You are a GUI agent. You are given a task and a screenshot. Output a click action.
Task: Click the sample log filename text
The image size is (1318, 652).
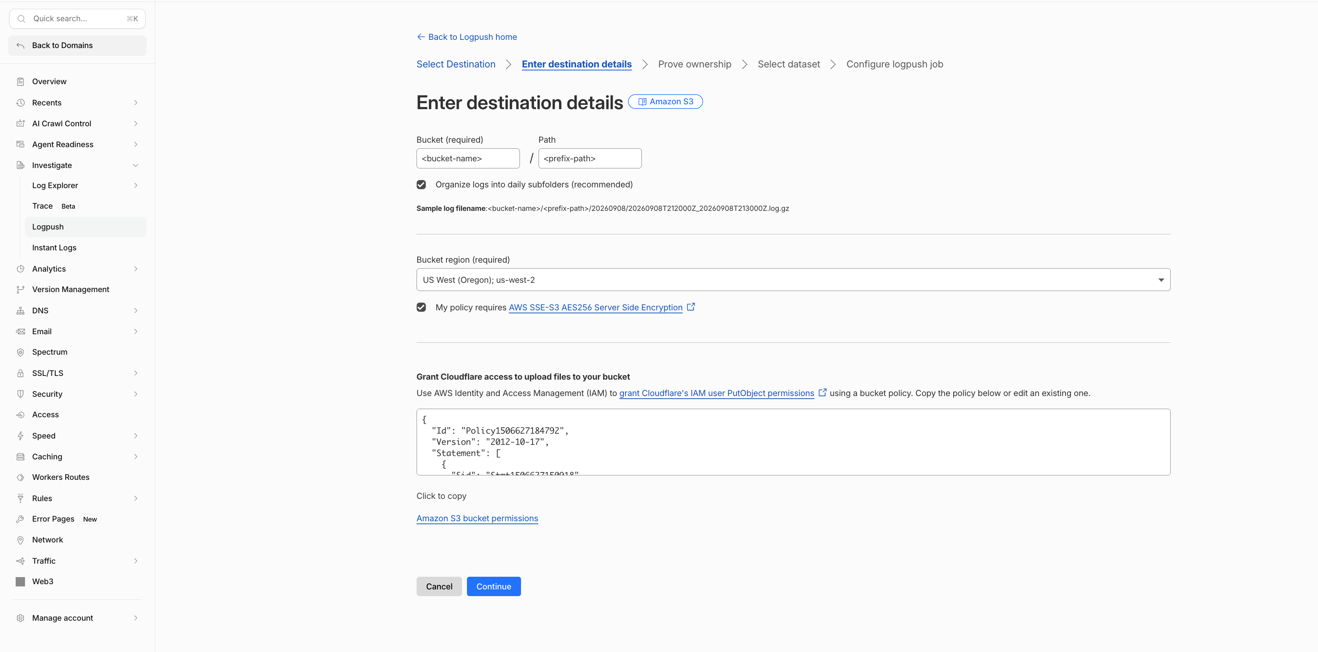(602, 209)
